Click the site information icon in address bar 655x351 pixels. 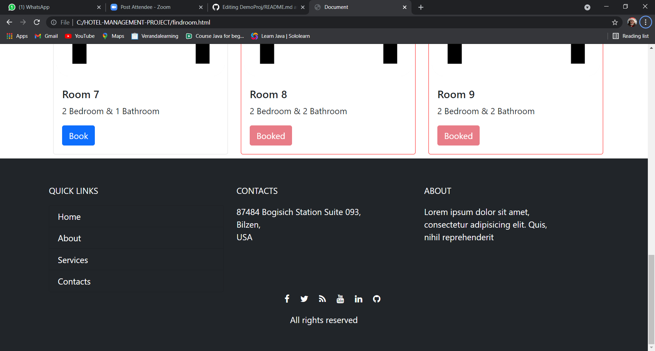click(54, 22)
